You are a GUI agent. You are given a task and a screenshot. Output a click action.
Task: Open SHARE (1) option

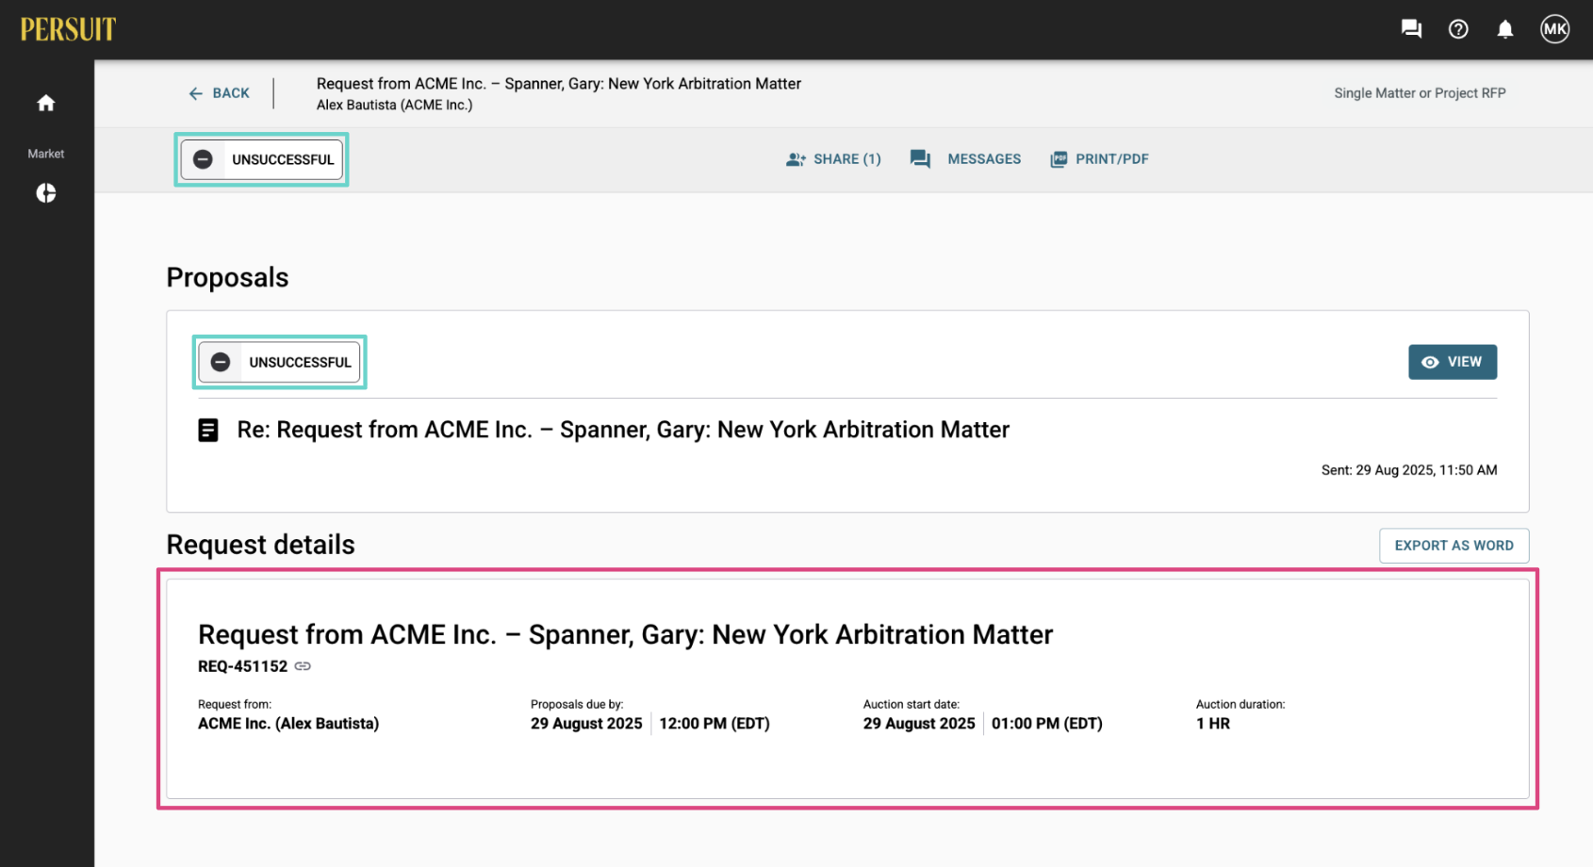click(x=833, y=159)
